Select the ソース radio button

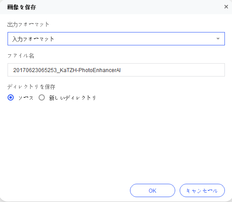[11, 97]
